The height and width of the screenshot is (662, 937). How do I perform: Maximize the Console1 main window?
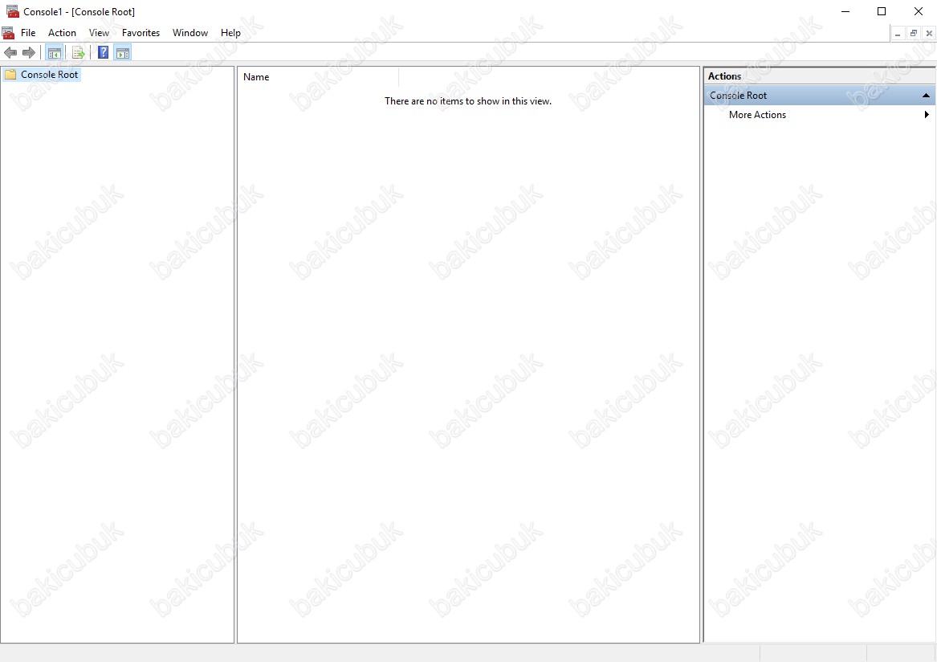click(882, 11)
